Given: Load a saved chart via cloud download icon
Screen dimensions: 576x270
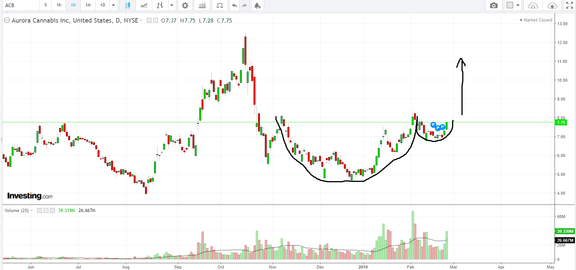Looking at the screenshot, I should tap(533, 5).
